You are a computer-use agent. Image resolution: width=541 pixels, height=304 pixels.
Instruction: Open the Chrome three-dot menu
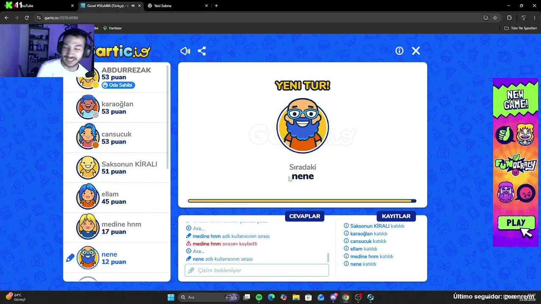tap(535, 18)
